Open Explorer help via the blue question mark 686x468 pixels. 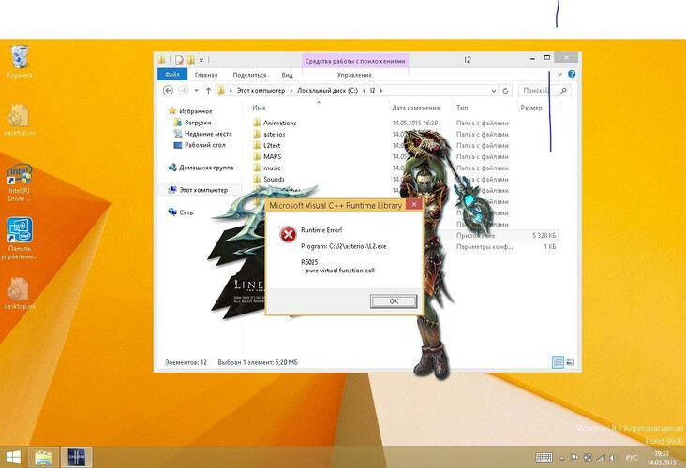pyautogui.click(x=572, y=74)
